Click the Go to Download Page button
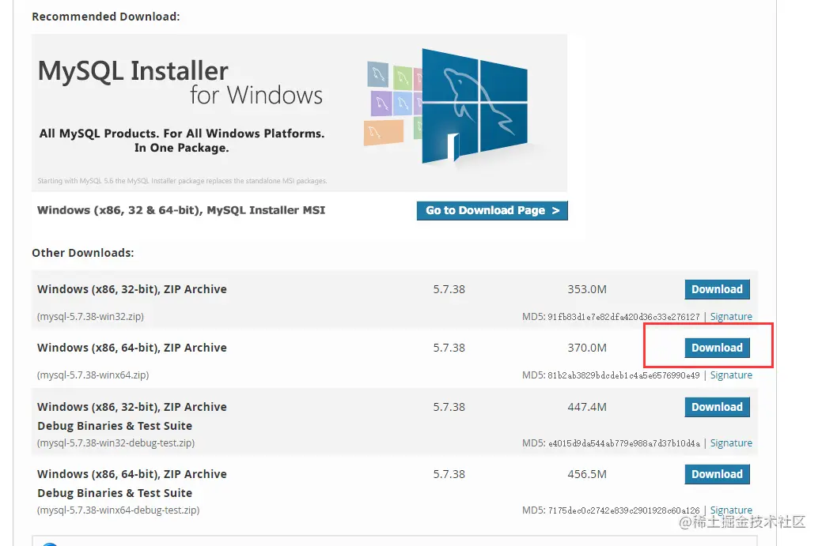The image size is (822, 546). tap(492, 210)
